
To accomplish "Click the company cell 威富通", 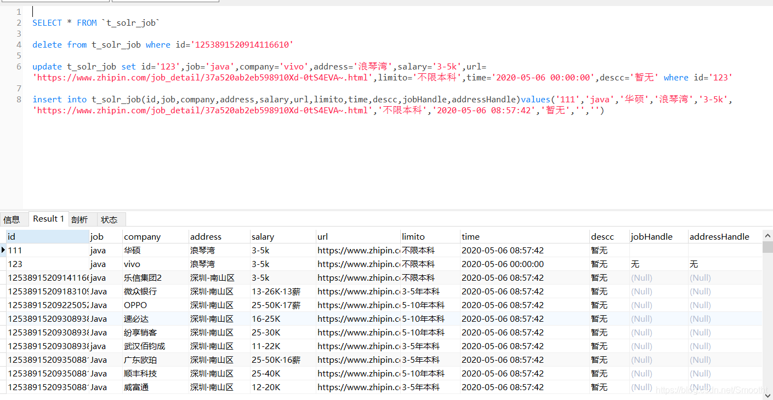I will [156, 387].
